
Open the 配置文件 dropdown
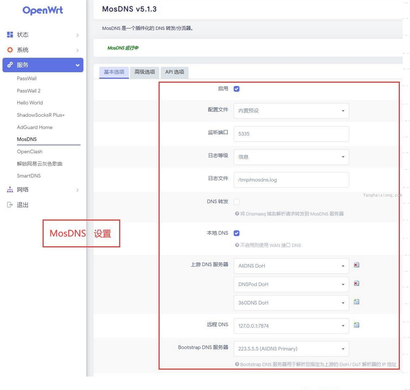[291, 111]
